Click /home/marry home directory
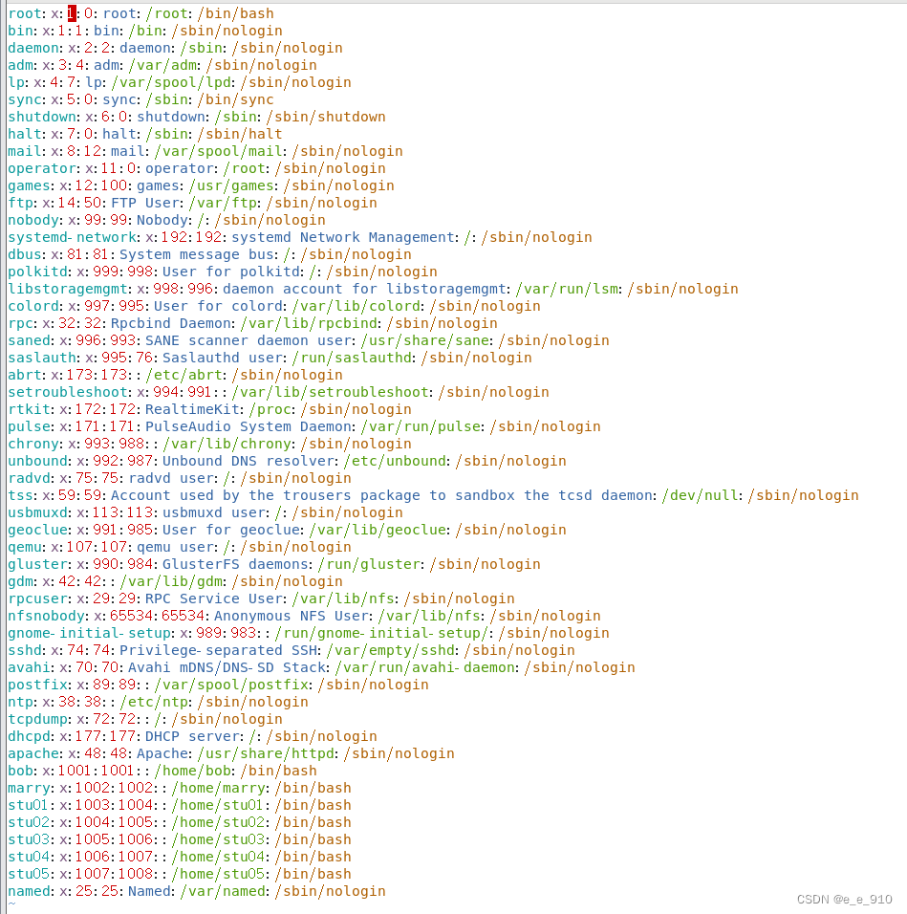The width and height of the screenshot is (907, 914). [219, 788]
